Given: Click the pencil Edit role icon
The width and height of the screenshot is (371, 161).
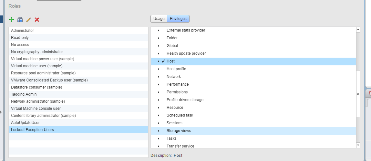Looking at the screenshot, I should [28, 20].
